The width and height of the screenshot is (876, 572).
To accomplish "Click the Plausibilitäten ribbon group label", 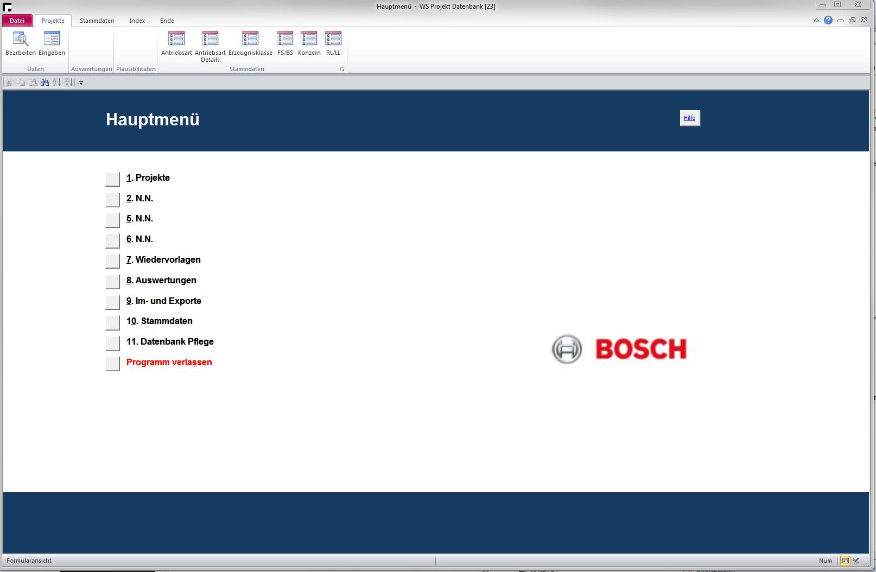I will point(136,69).
